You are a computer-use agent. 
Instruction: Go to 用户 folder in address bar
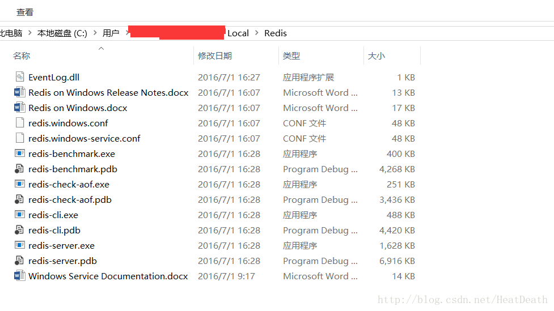pos(111,33)
